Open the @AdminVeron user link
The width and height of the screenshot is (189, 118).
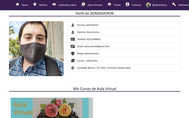point(160,5)
